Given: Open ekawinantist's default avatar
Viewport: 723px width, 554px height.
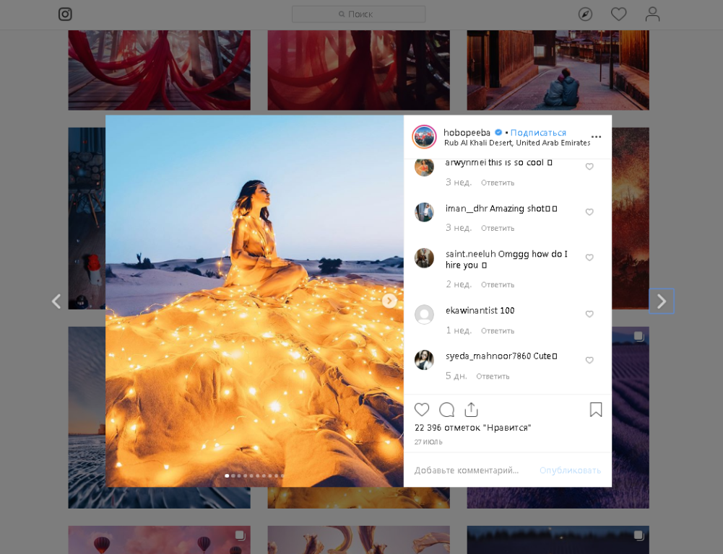Looking at the screenshot, I should 424,315.
